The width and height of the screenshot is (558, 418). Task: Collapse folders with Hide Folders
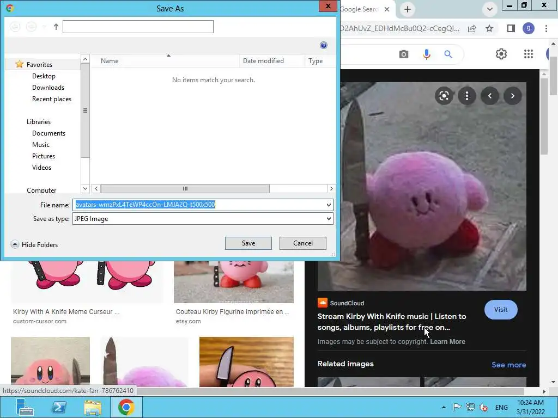(x=34, y=244)
